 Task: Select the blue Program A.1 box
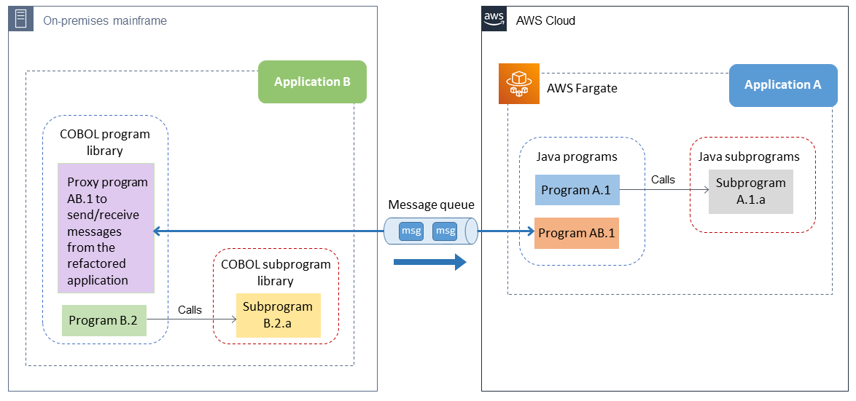point(577,190)
